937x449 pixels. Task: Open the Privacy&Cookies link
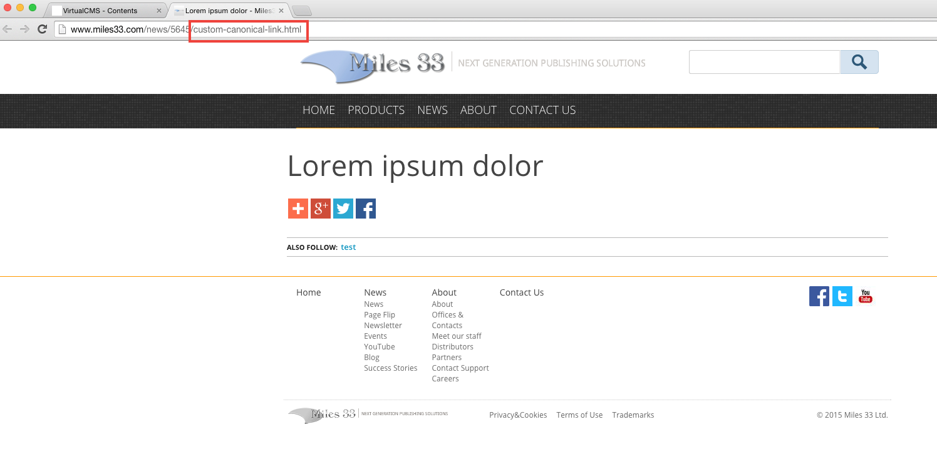pyautogui.click(x=518, y=415)
